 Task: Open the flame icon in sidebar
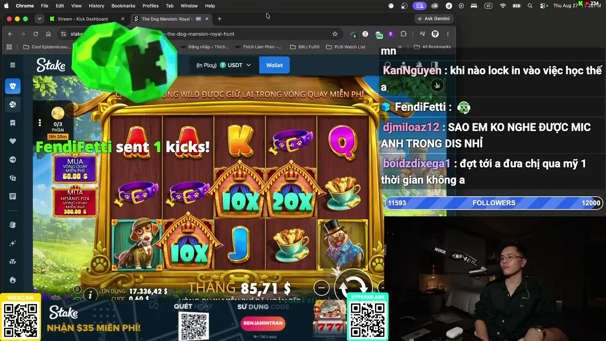click(x=13, y=280)
